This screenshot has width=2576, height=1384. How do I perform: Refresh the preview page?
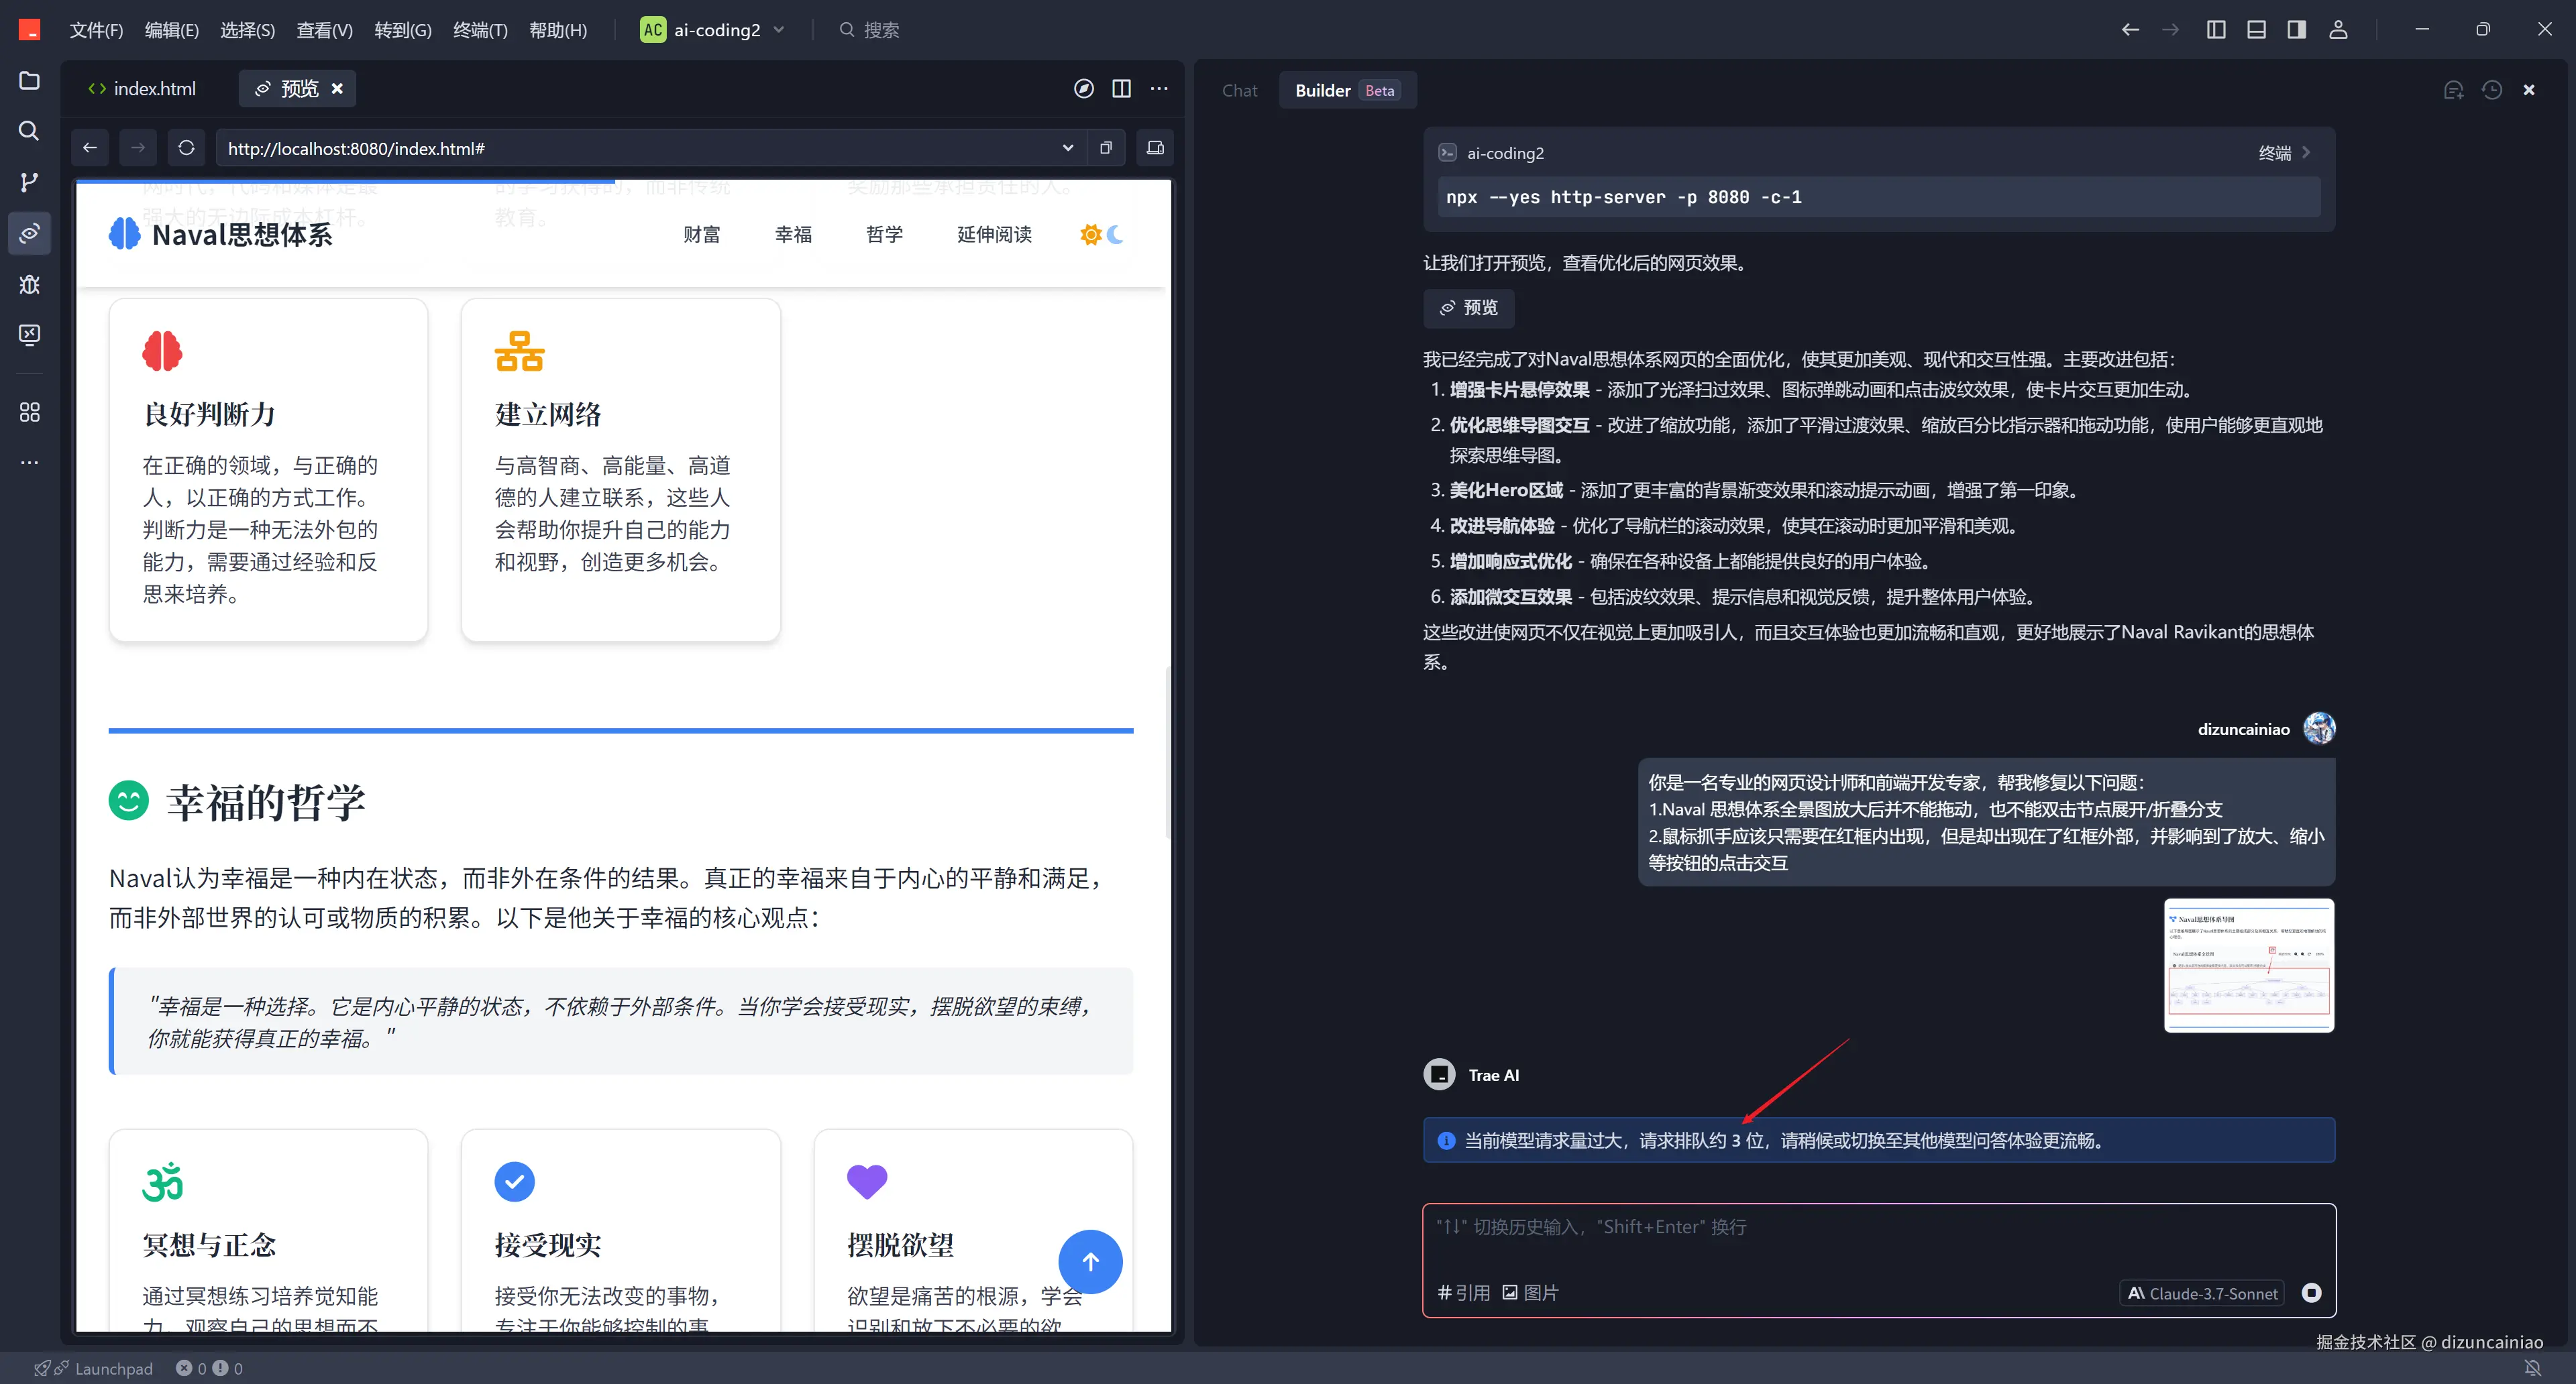pyautogui.click(x=187, y=147)
